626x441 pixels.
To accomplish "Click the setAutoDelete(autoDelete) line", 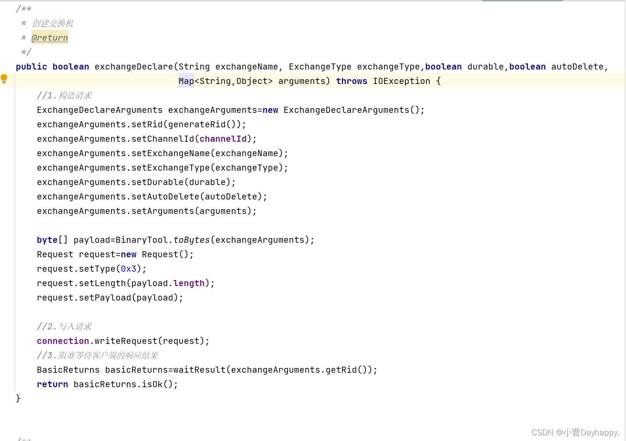I will (x=152, y=196).
